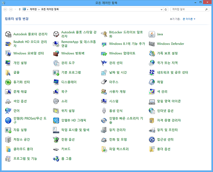Click the 날짜 및 시간 calendar icon

[104, 73]
